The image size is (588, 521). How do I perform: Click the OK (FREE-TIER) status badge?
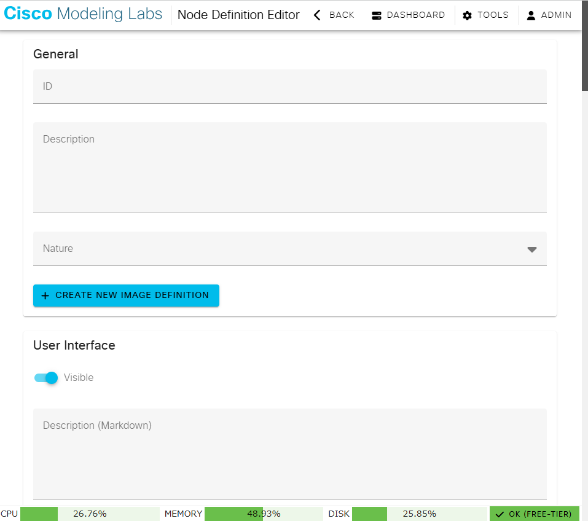point(534,514)
